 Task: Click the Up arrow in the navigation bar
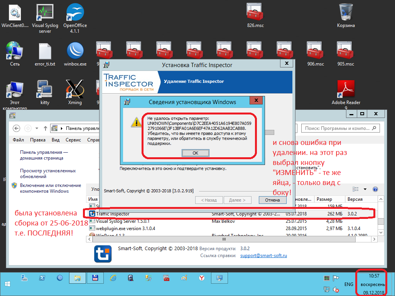coord(46,128)
